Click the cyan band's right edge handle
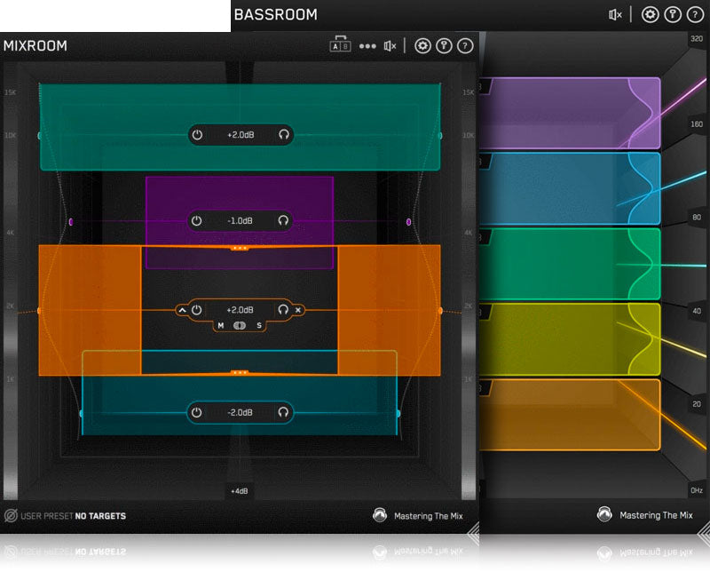The width and height of the screenshot is (710, 572). [x=398, y=414]
